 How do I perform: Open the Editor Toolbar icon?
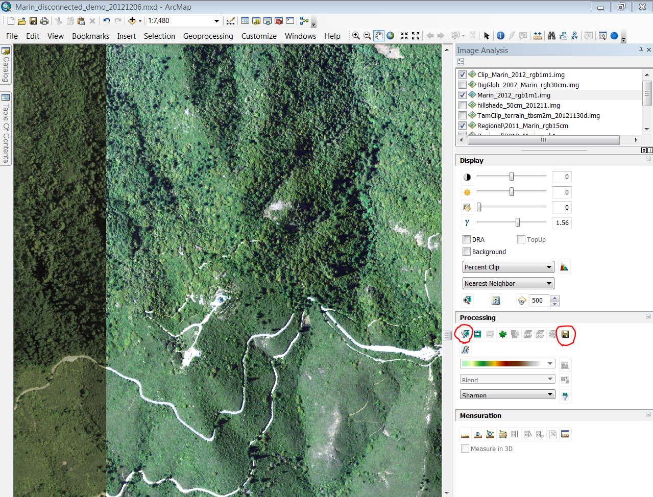pyautogui.click(x=231, y=21)
